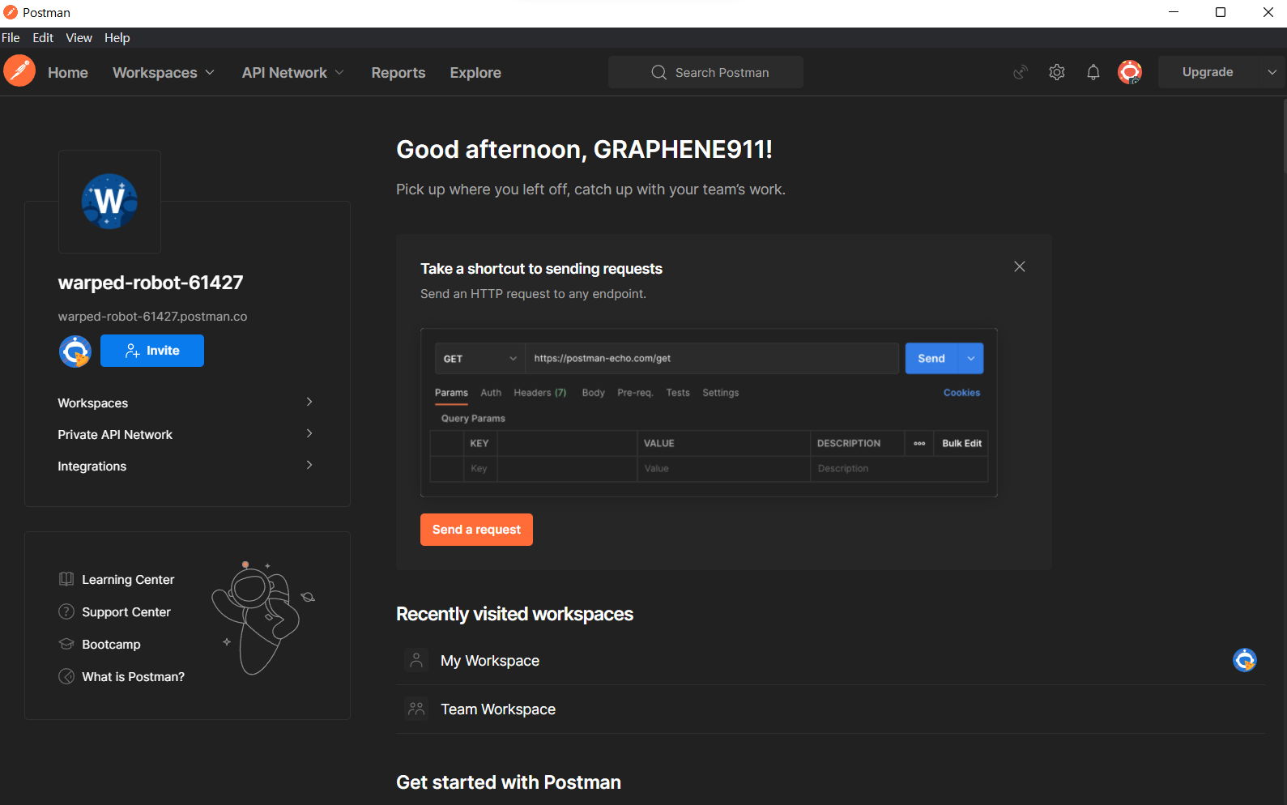Click the Support Center question icon
The image size is (1287, 805).
click(x=66, y=611)
